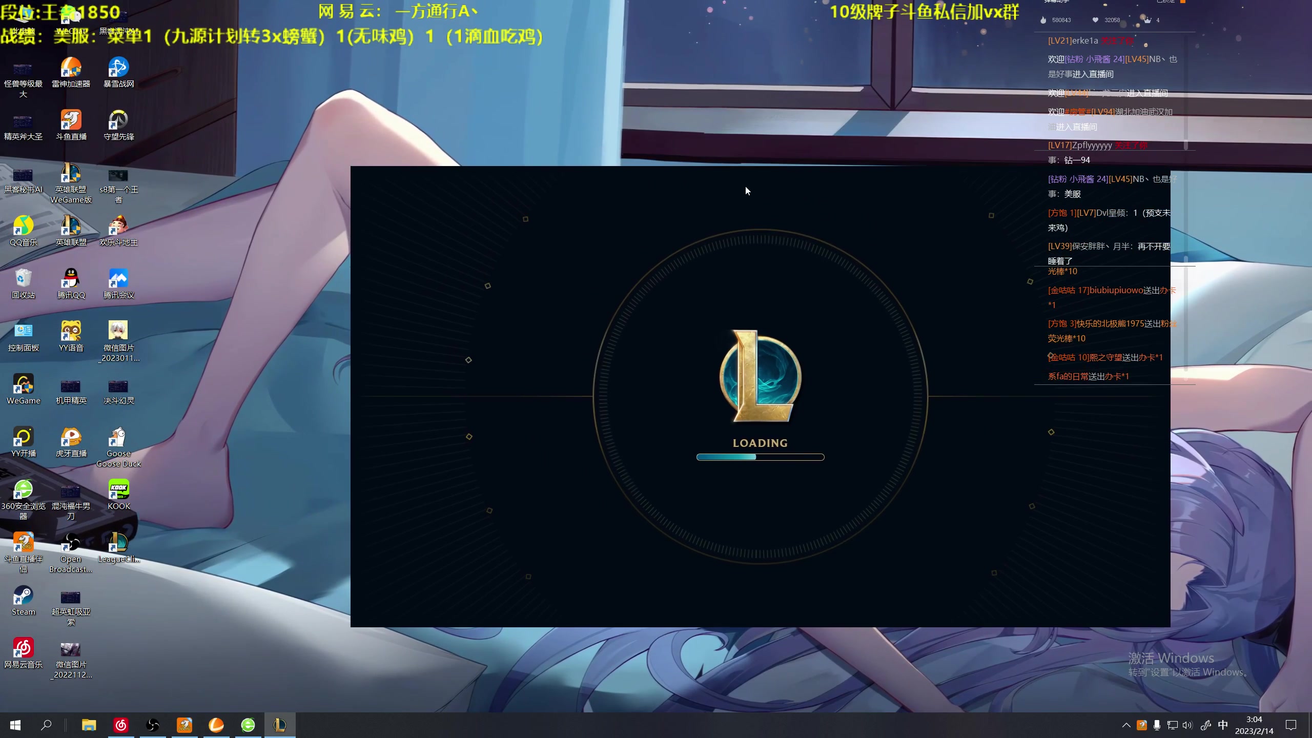Open network status from the system tray

(x=1172, y=725)
